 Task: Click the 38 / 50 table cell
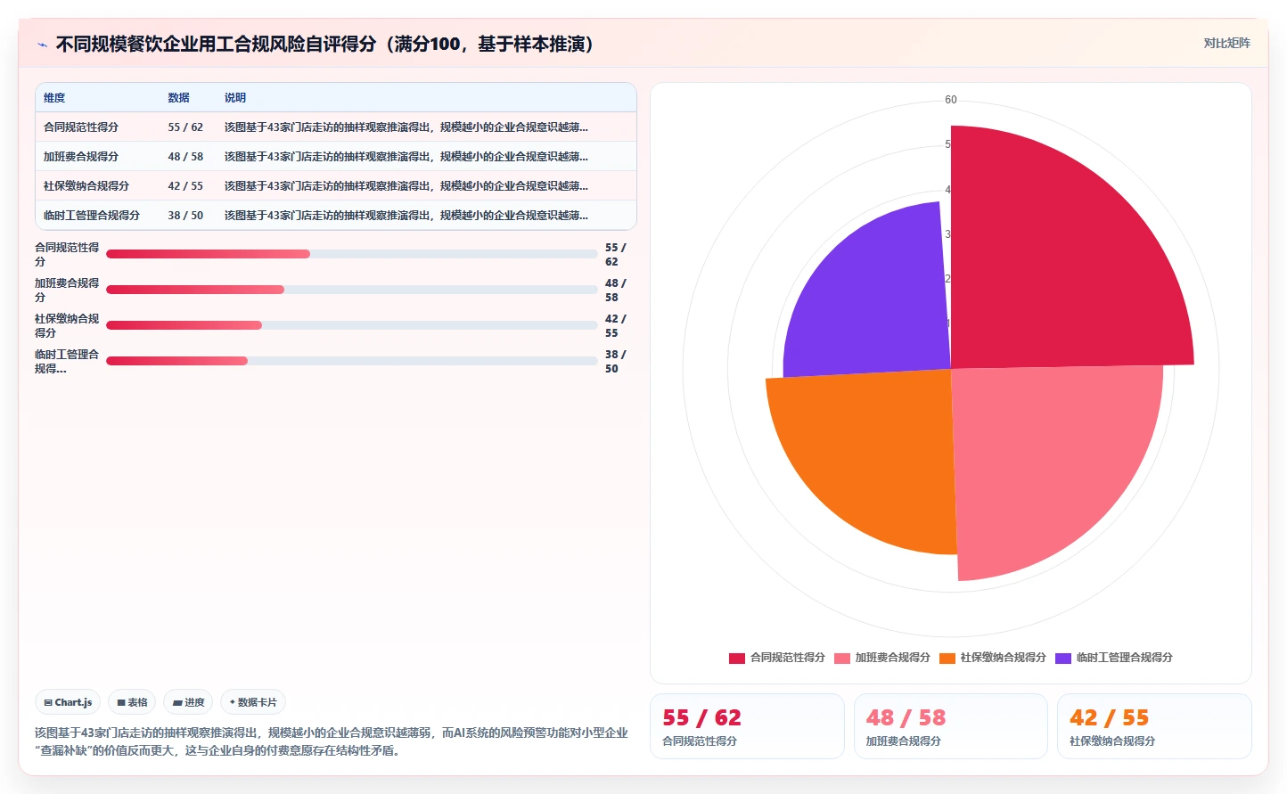pos(185,216)
